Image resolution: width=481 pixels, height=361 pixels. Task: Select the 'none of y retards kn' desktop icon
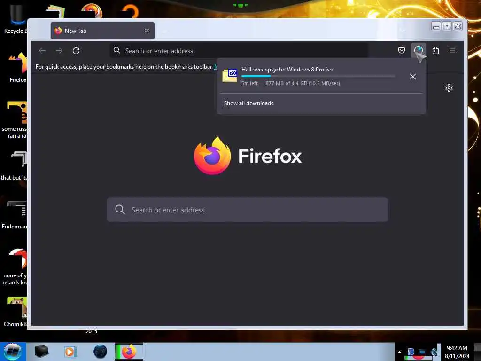click(x=15, y=267)
